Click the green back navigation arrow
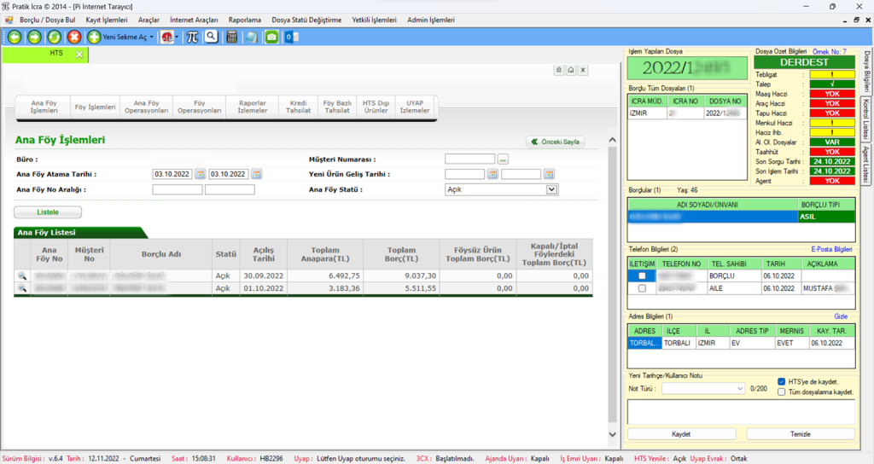 (x=15, y=37)
